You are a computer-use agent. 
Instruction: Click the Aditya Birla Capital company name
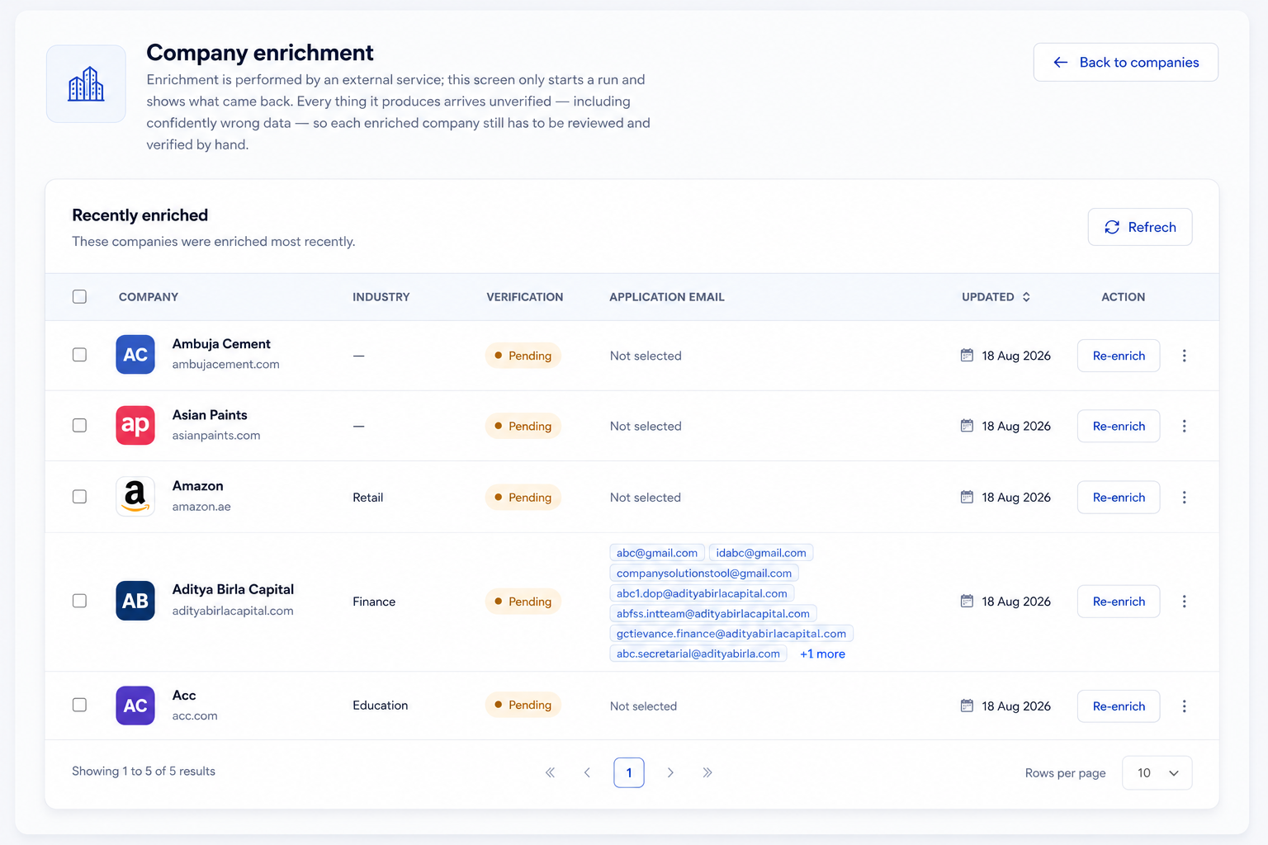(x=233, y=590)
